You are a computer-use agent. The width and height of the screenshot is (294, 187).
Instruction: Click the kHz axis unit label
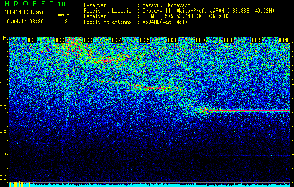(4, 38)
